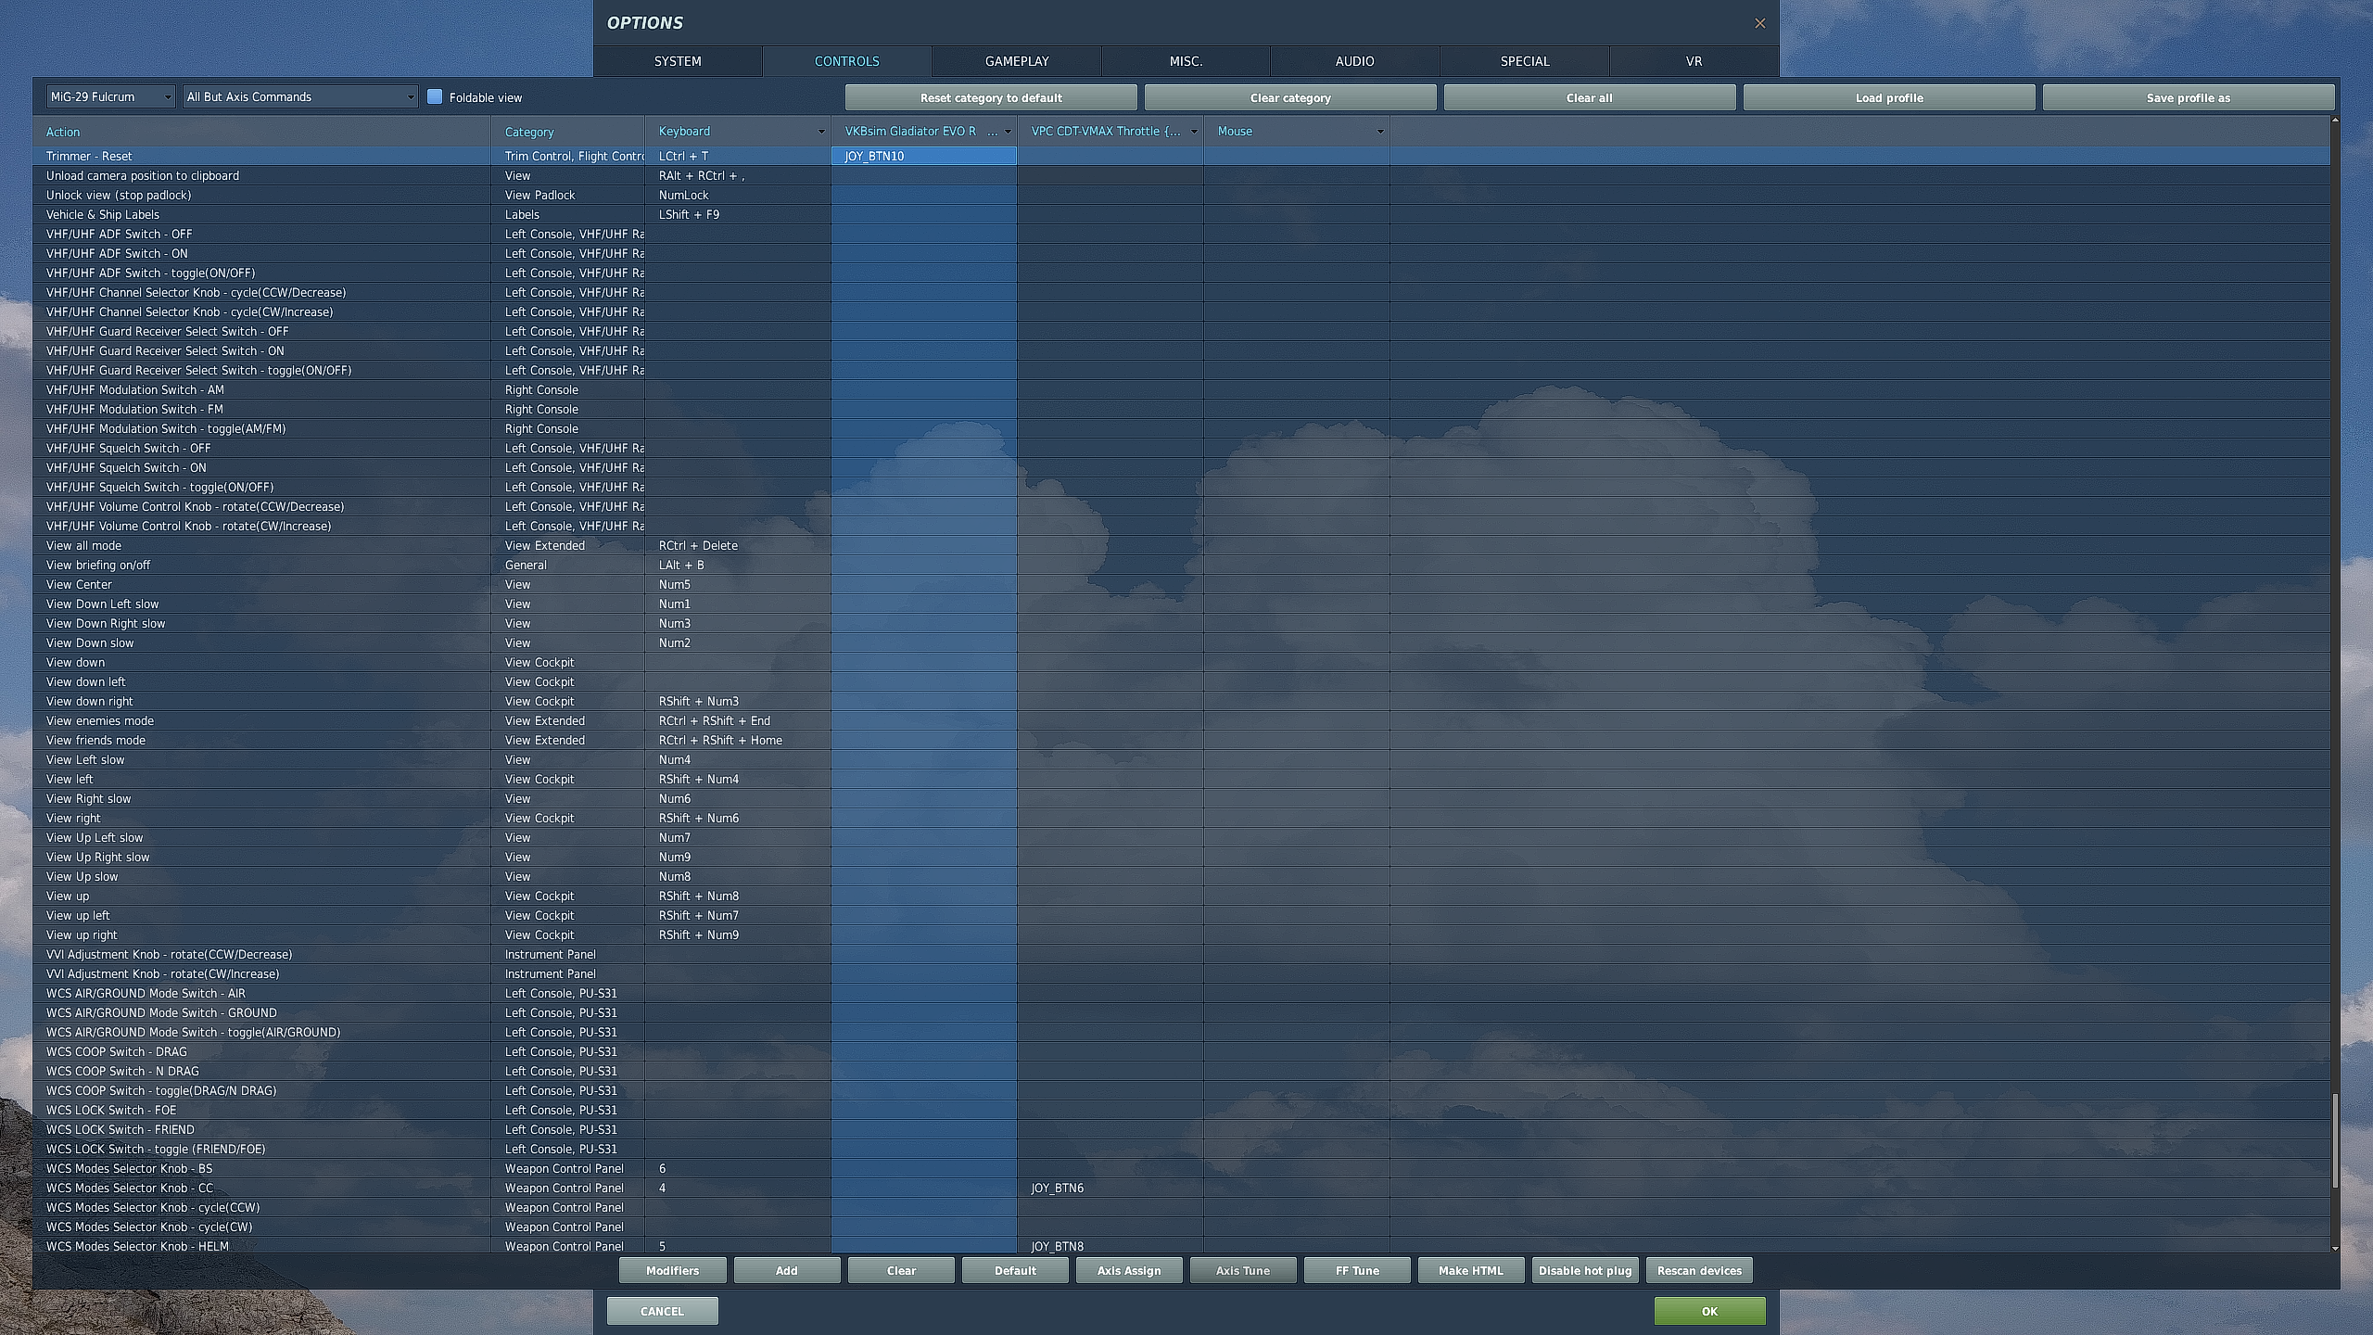Screen dimensions: 2373x1335
Task: Open the MiG-29 Fulcrum aircraft dropdown
Action: click(110, 96)
